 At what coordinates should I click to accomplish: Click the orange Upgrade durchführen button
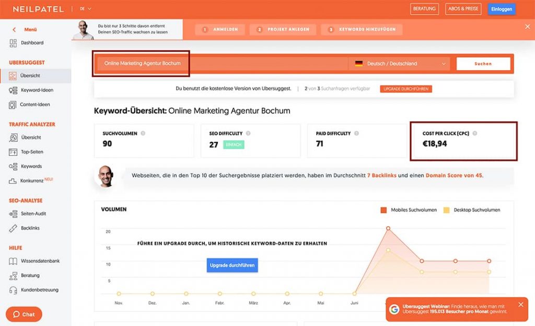(406, 89)
